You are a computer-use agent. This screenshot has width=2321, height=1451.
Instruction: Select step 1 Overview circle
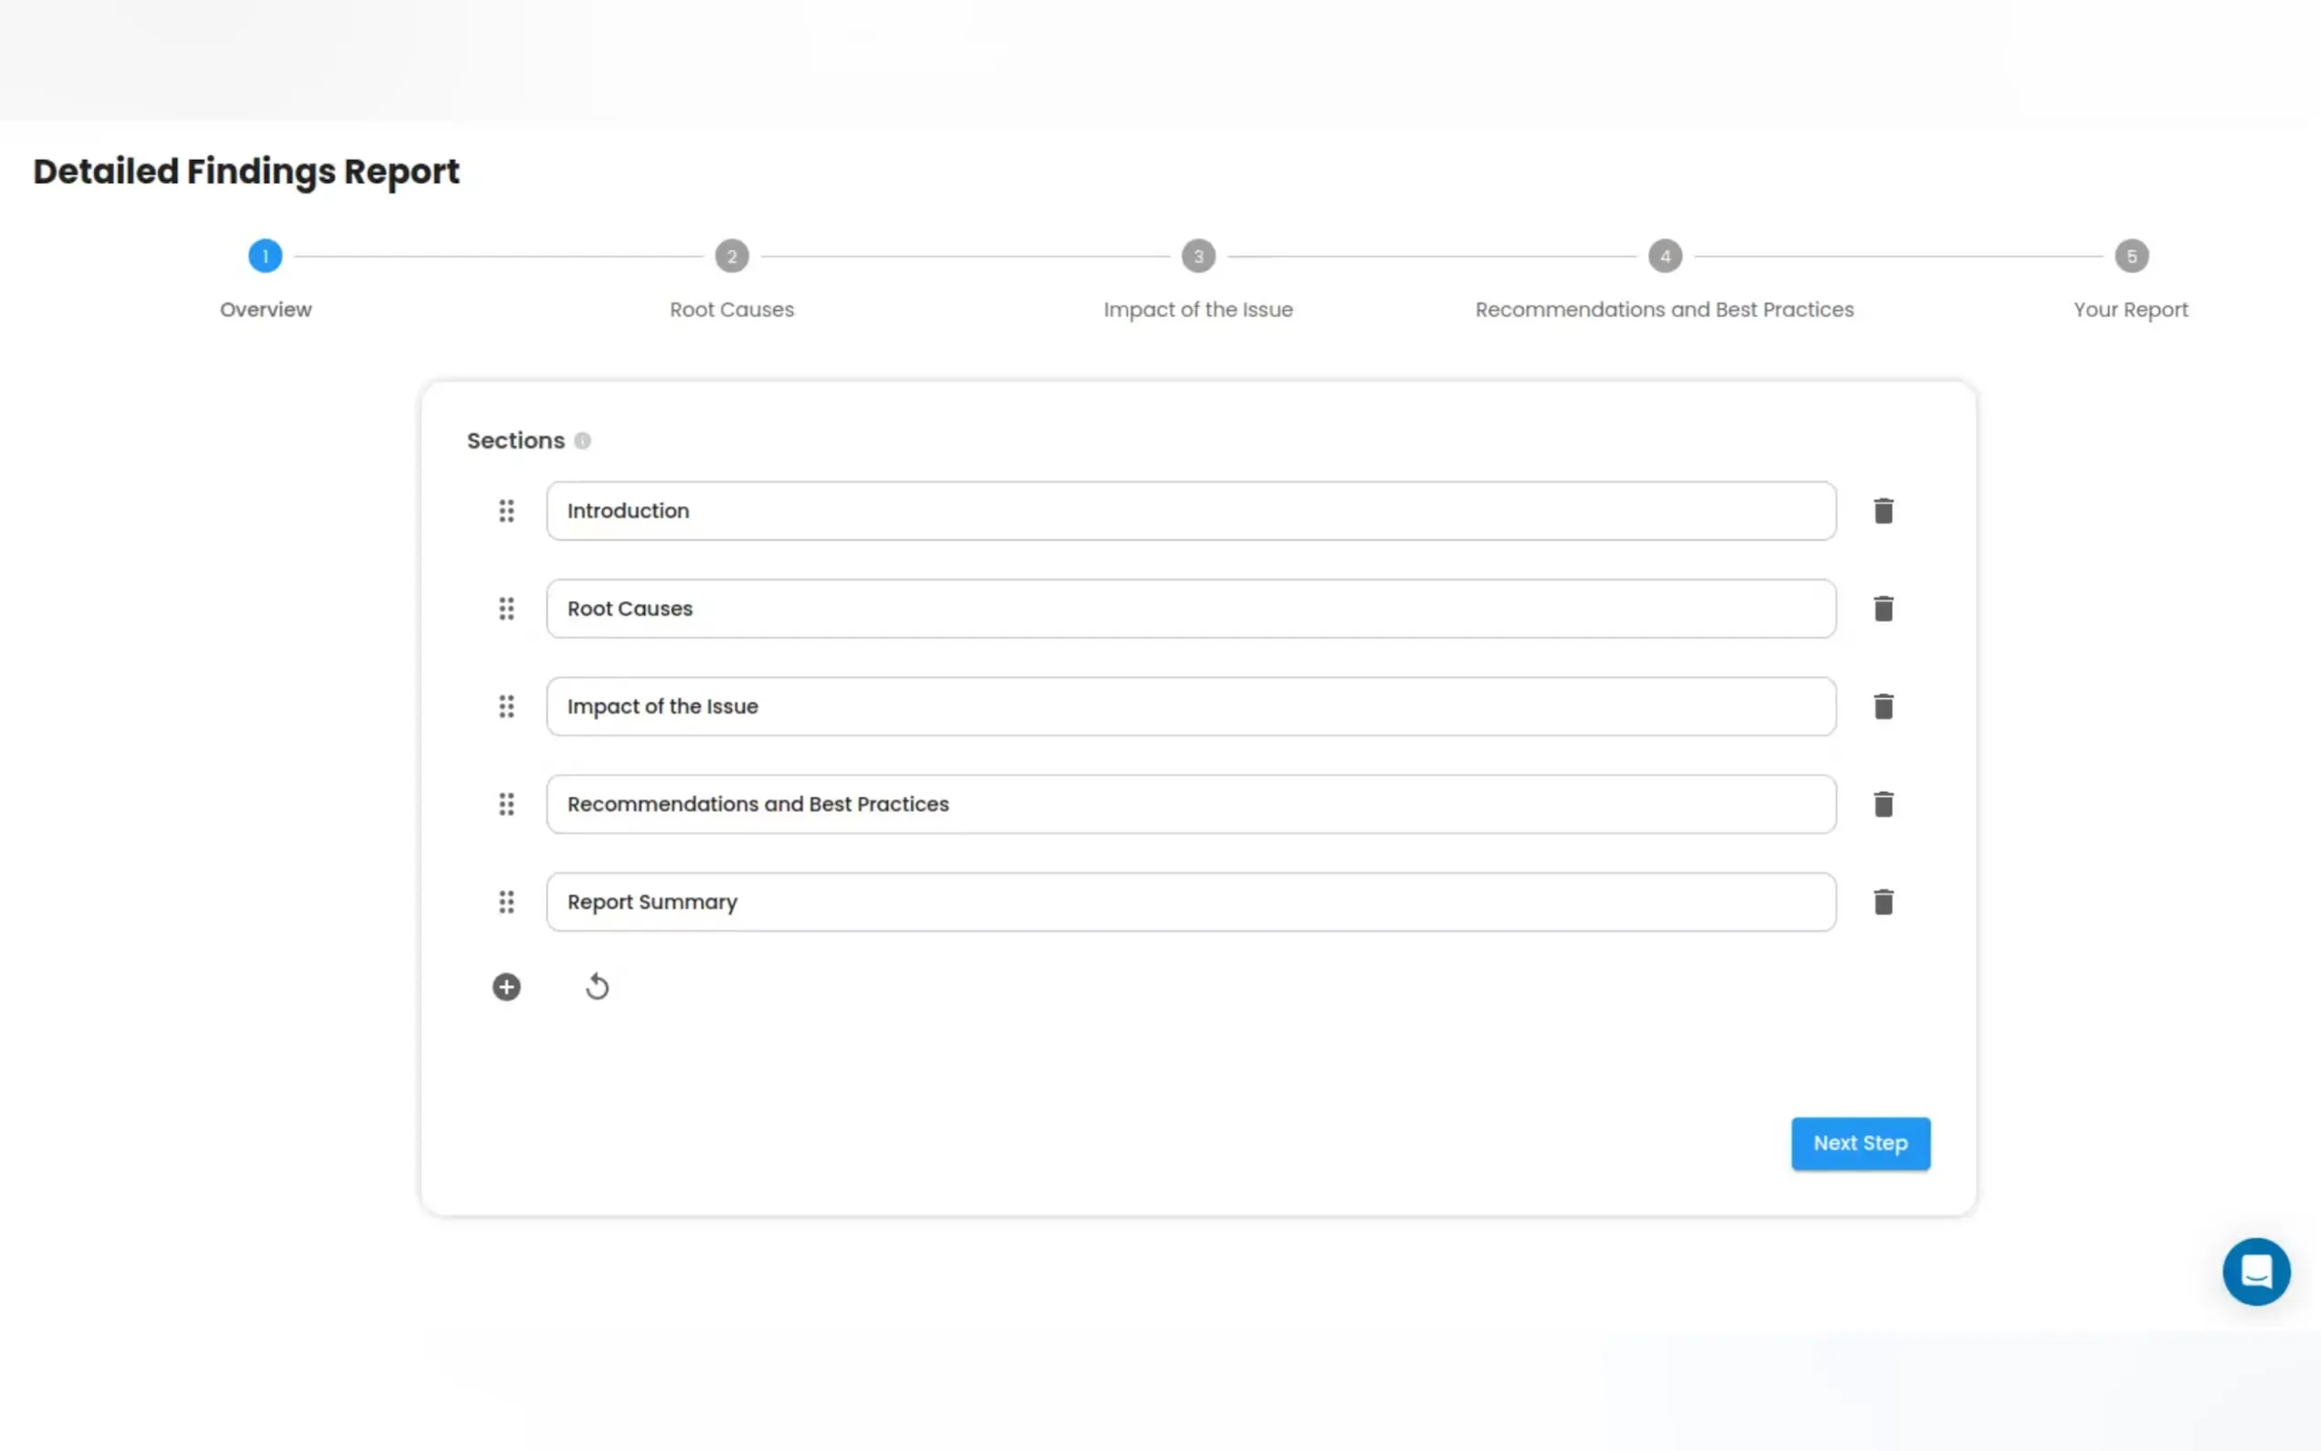point(265,256)
